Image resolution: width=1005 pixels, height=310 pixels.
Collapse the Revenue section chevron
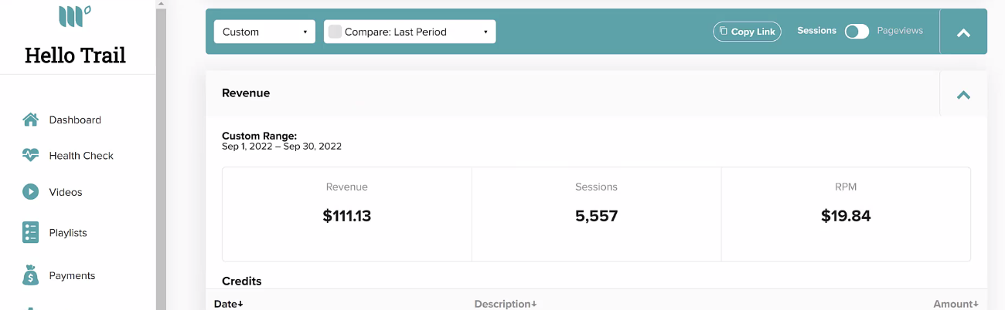[963, 95]
